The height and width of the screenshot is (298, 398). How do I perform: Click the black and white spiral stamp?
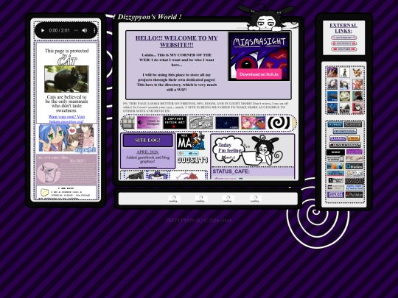click(279, 123)
